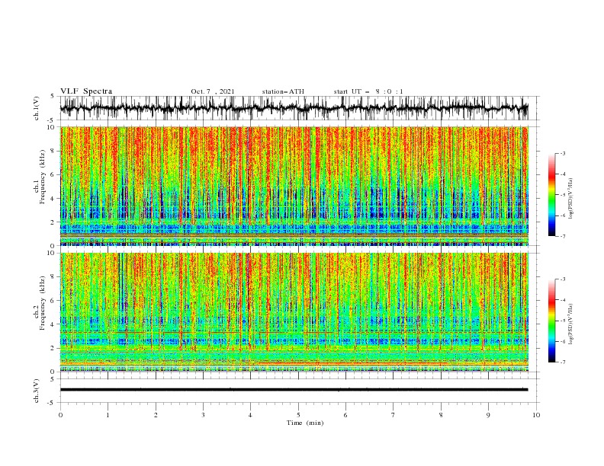Click the ch.2 color scale bar

pos(552,321)
